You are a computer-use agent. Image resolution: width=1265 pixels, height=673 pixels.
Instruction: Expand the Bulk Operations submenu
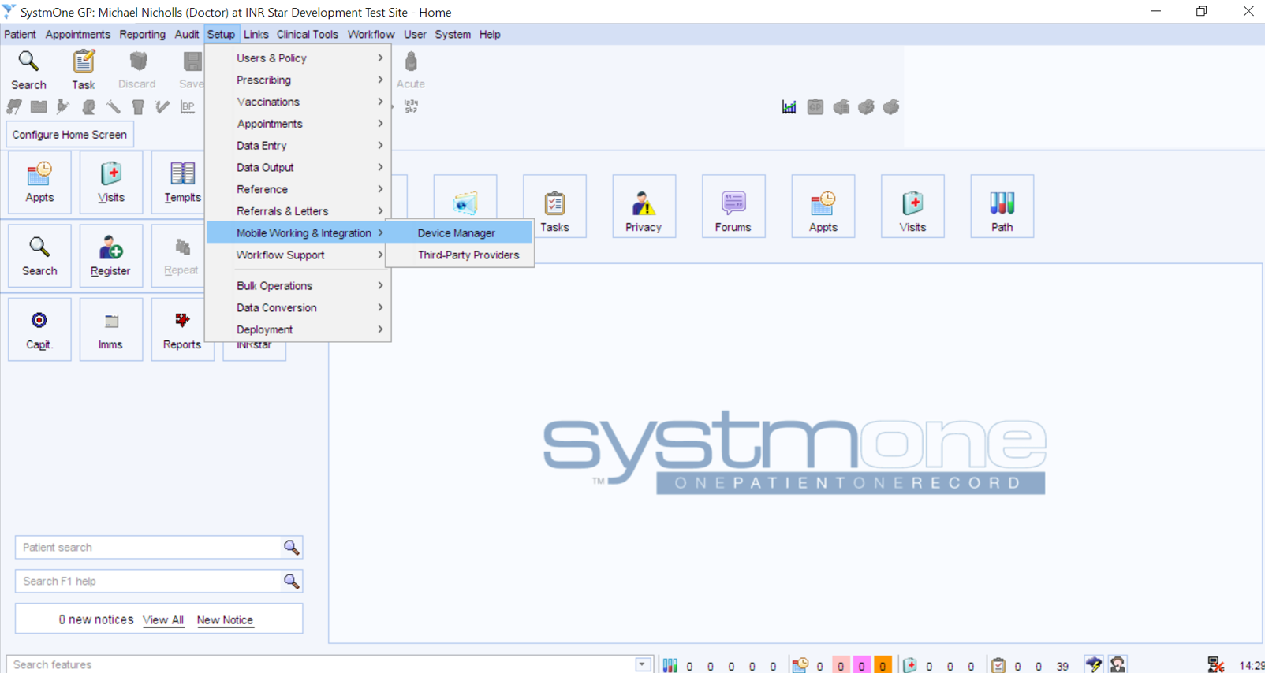coord(298,286)
